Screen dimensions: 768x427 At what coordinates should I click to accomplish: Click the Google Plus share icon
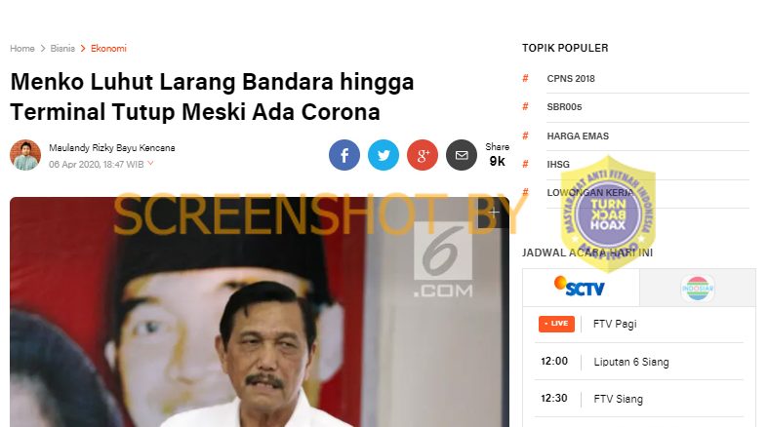pos(423,155)
